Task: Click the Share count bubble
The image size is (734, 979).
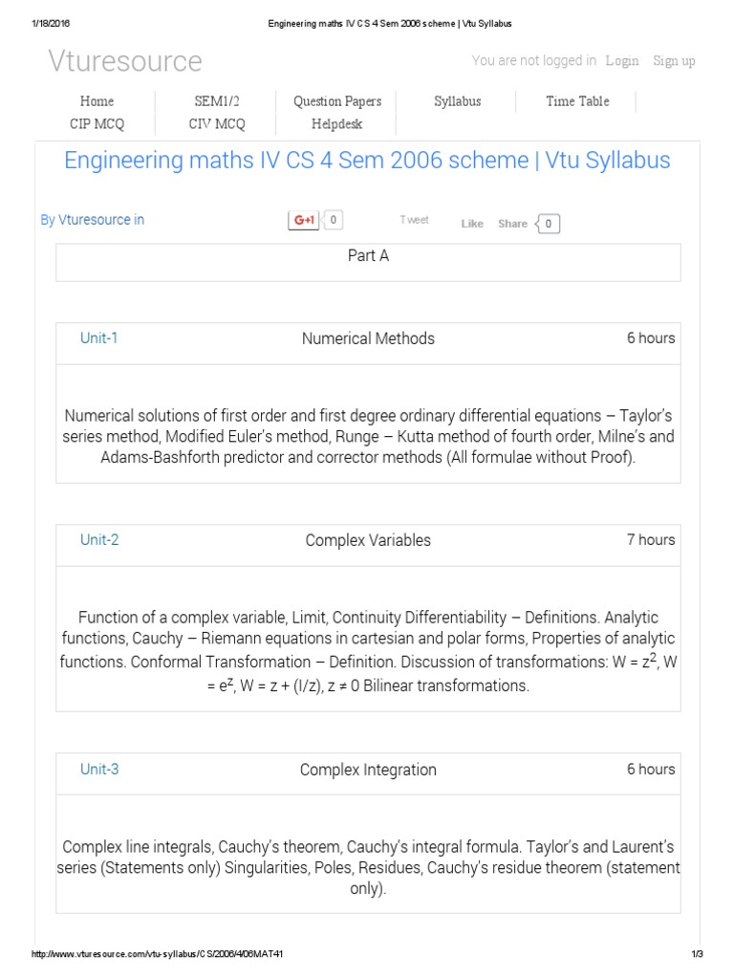Action: (550, 224)
